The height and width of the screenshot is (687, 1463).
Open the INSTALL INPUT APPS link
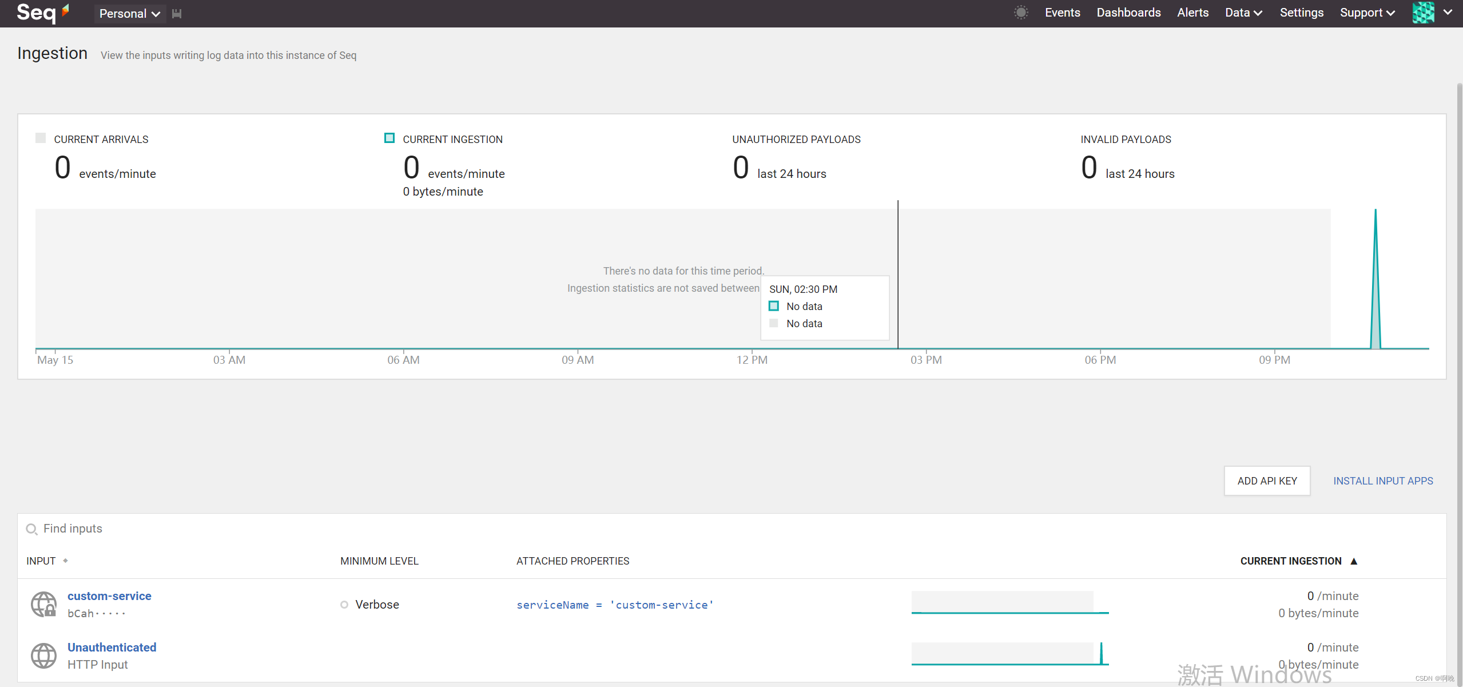tap(1383, 481)
